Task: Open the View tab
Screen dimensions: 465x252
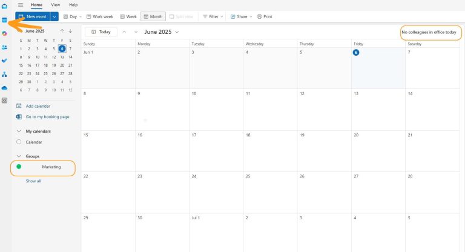Action: point(56,5)
